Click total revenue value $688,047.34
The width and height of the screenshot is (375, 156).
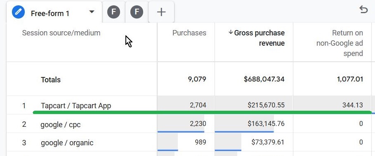264,79
